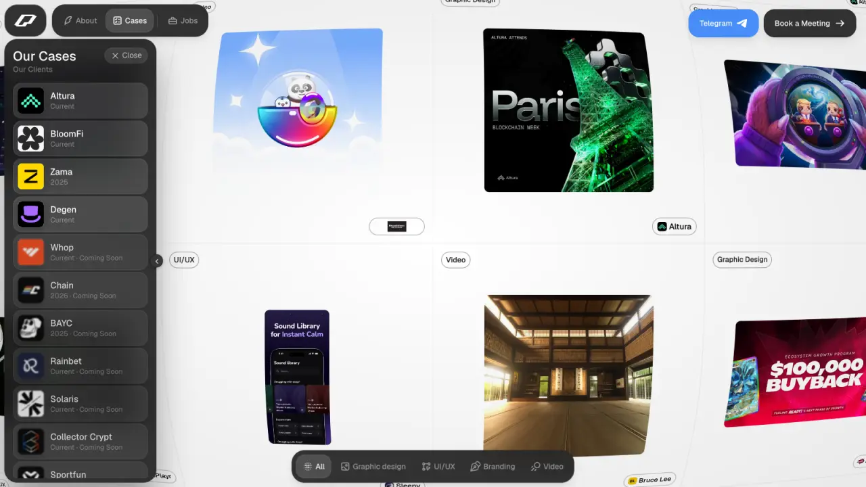866x487 pixels.
Task: Click Book a Meeting button
Action: click(810, 23)
